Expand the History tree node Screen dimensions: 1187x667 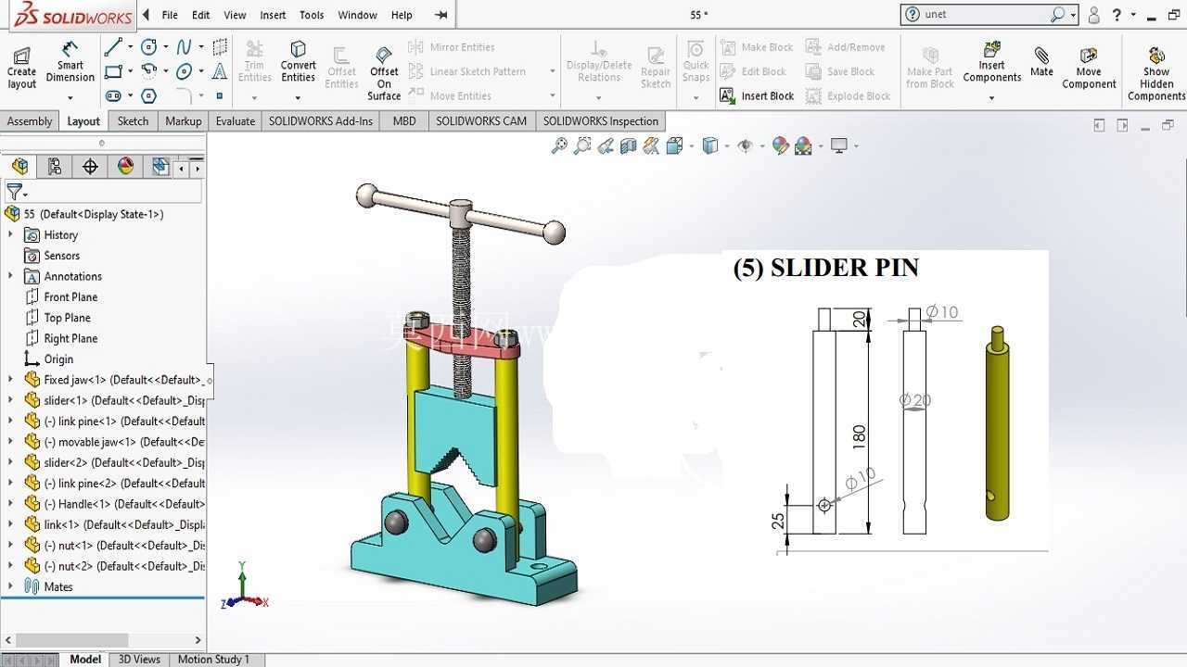11,234
